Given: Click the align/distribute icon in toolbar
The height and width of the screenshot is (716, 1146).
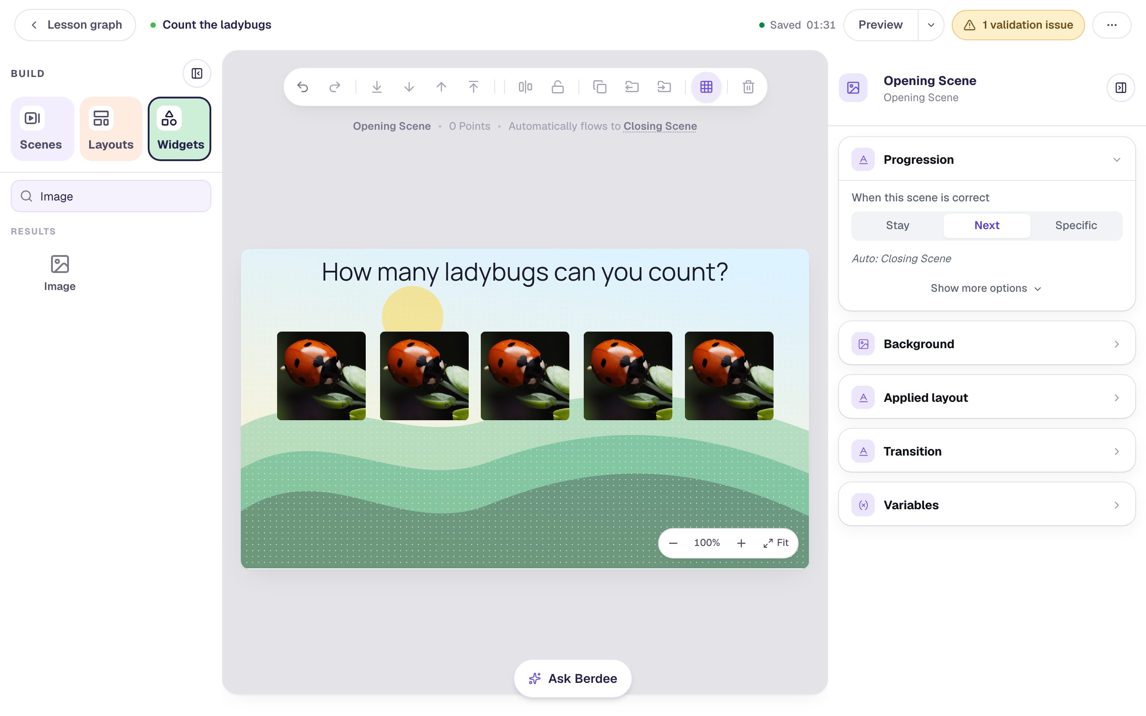Looking at the screenshot, I should tap(525, 87).
